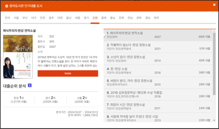Screen dimensions: 219x129
Task: Select the 경남 region tab
Action: (147, 18)
